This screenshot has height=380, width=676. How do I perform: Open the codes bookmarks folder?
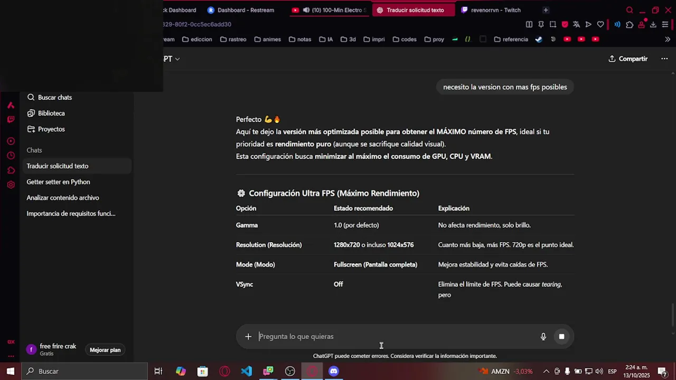pos(405,39)
